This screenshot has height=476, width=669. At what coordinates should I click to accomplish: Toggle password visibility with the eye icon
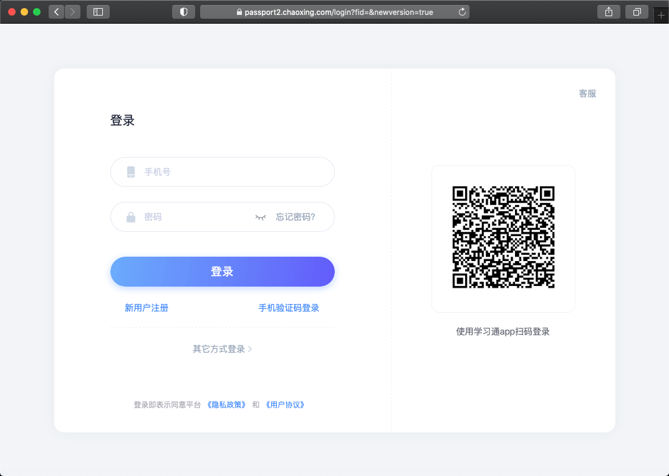261,217
